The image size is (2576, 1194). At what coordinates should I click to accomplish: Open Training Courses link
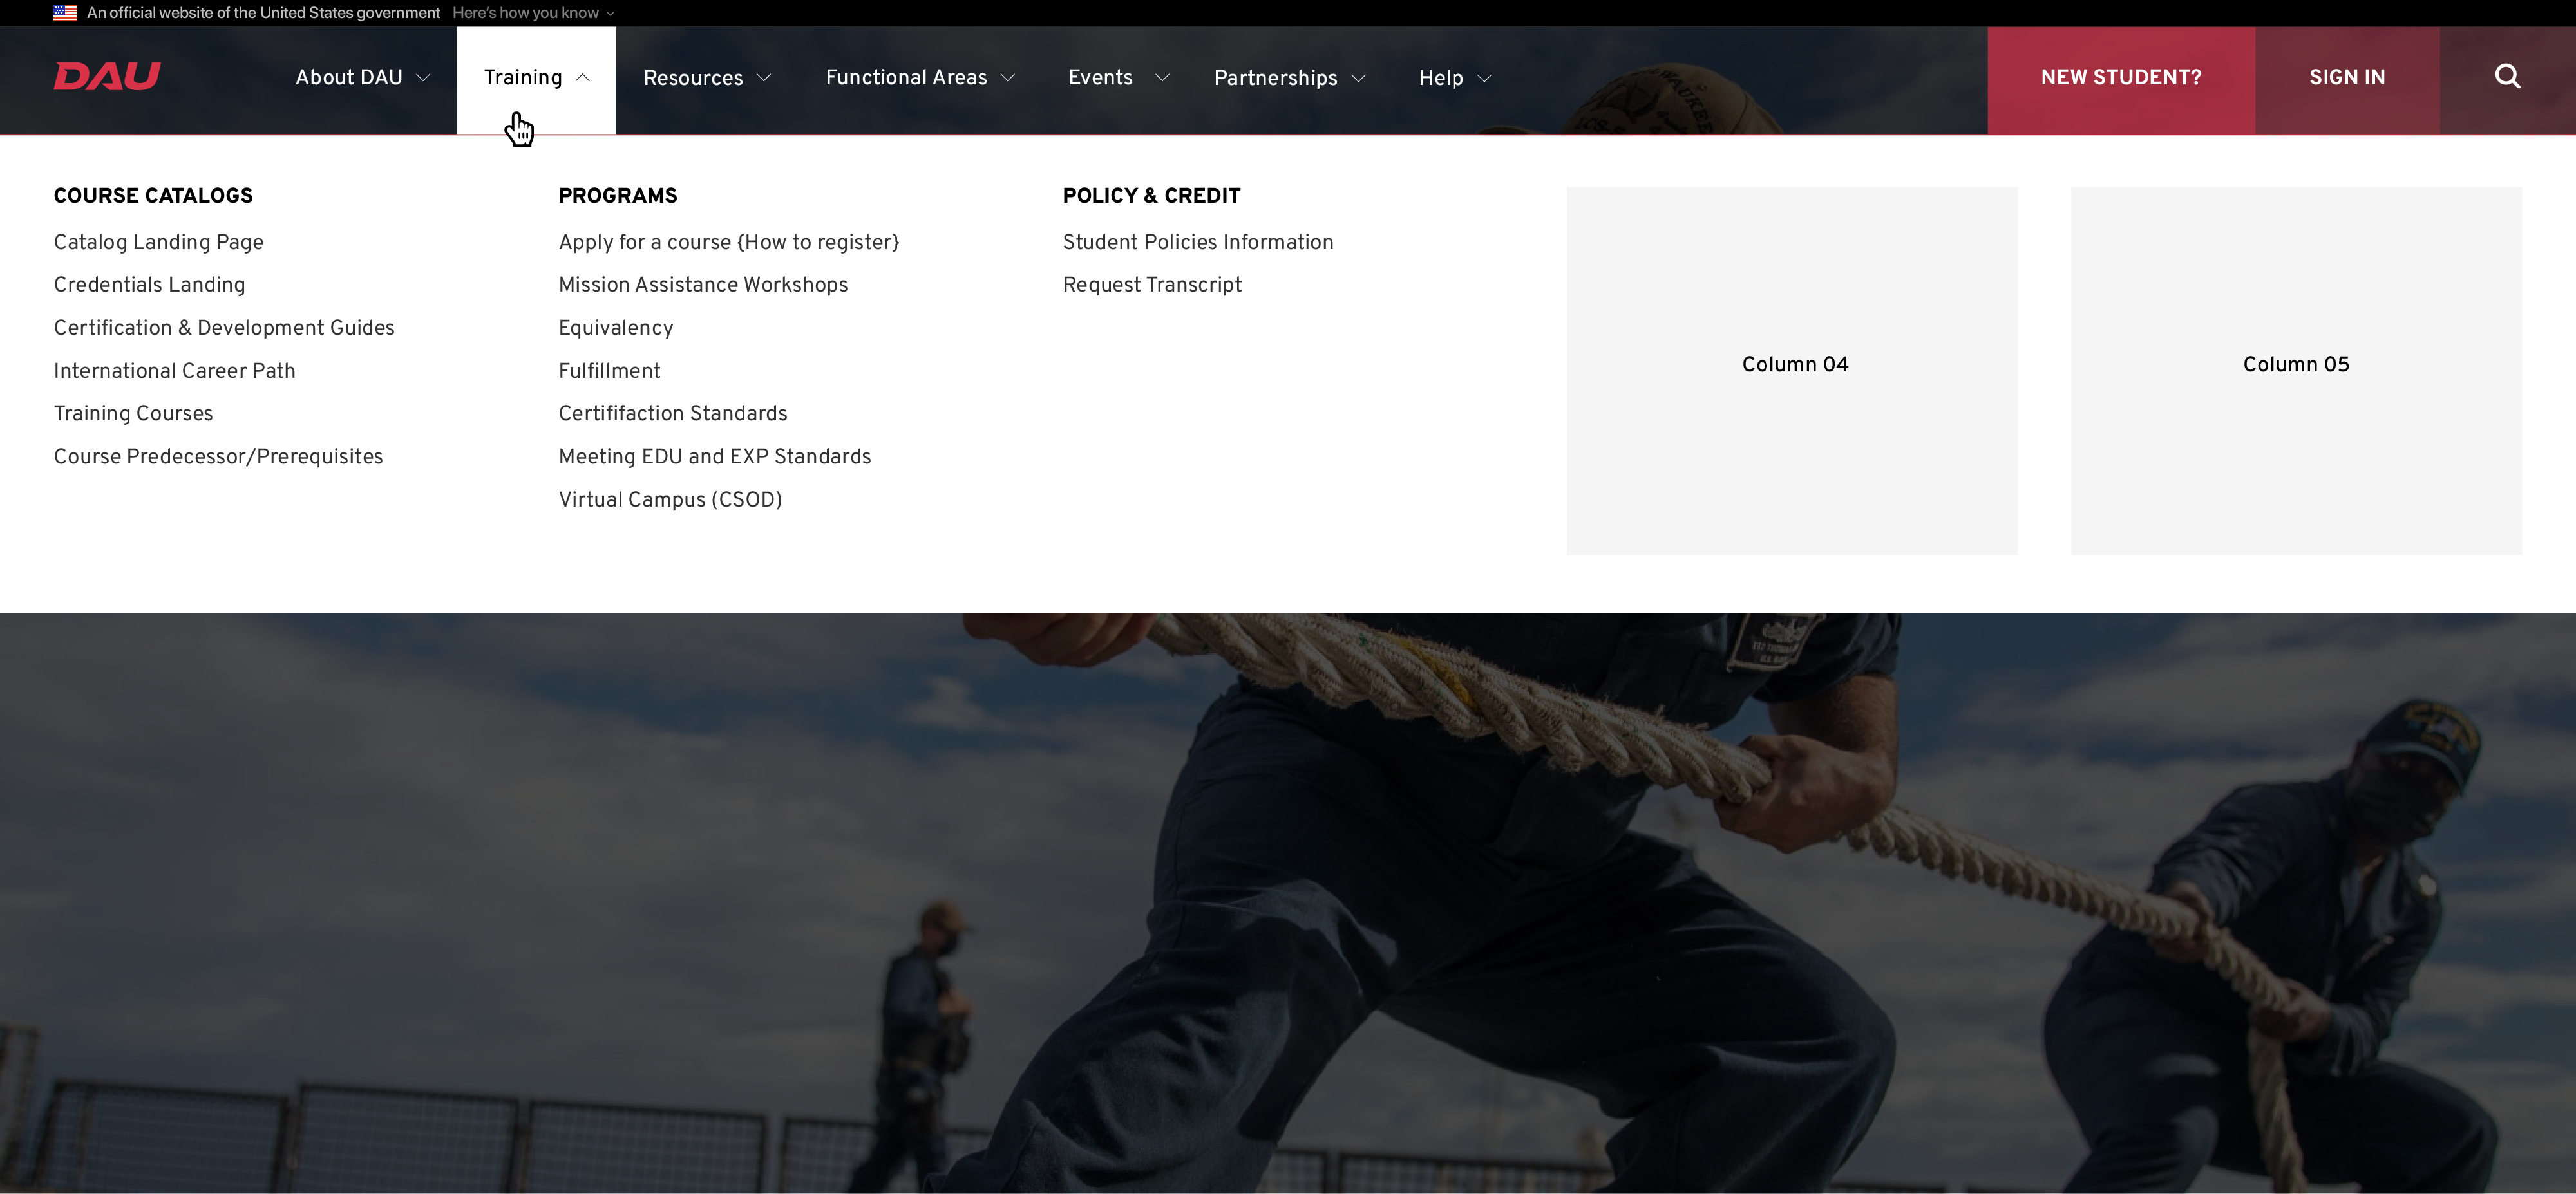(x=133, y=414)
